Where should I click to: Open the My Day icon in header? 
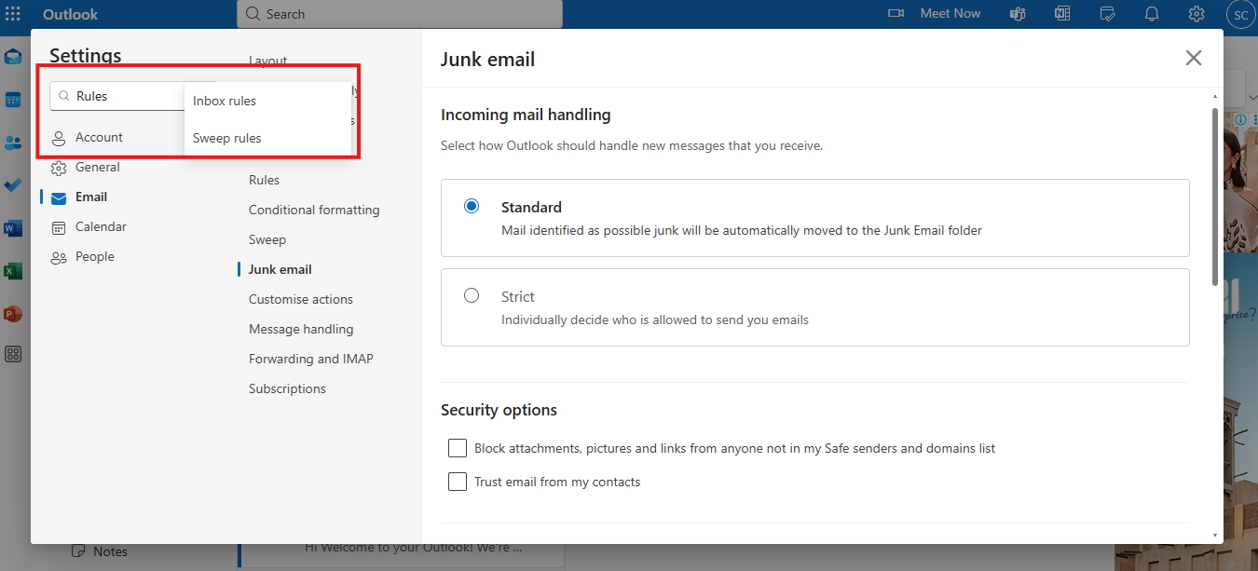(x=1107, y=14)
